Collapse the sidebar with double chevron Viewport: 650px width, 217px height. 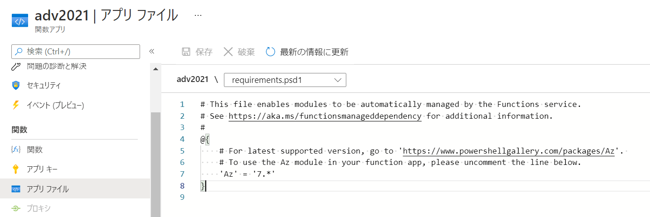click(152, 51)
